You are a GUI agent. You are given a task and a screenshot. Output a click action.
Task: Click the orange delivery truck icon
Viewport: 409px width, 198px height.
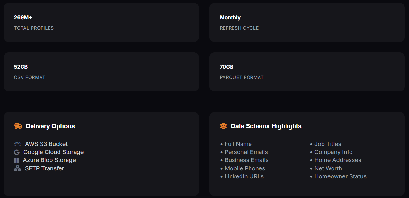tap(18, 126)
